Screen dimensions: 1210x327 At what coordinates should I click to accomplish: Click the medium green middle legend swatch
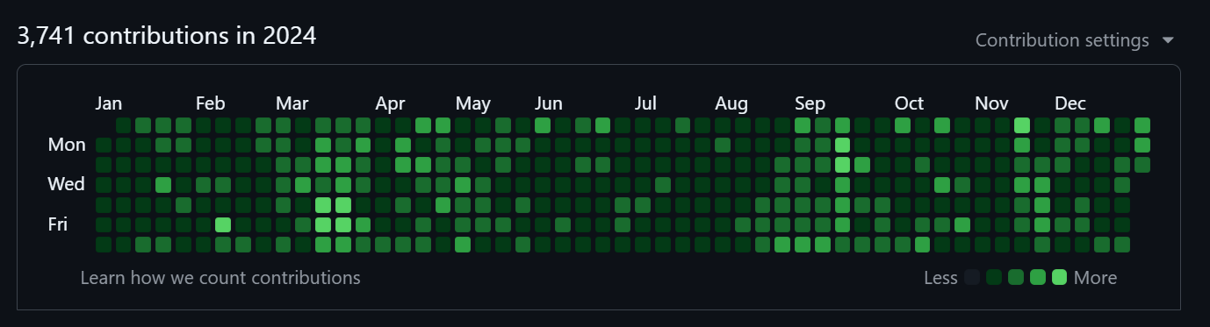[1016, 278]
